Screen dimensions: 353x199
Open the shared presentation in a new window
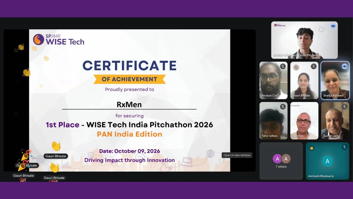tap(237, 155)
